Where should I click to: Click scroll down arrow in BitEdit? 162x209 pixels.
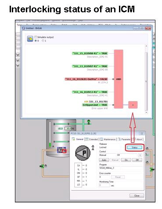point(146,112)
